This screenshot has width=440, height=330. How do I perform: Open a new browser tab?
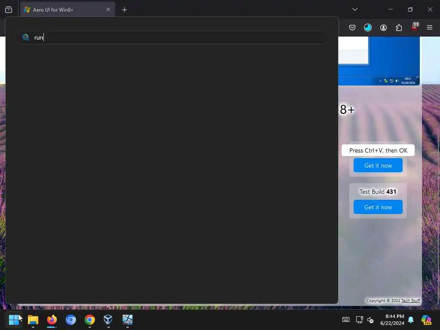[125, 10]
